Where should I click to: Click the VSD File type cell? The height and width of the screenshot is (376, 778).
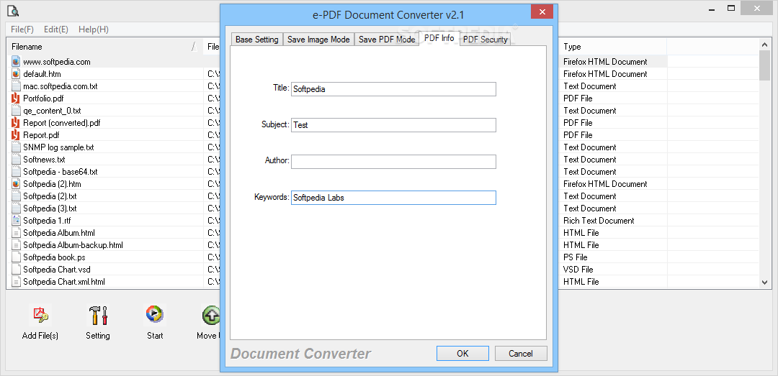pos(578,270)
